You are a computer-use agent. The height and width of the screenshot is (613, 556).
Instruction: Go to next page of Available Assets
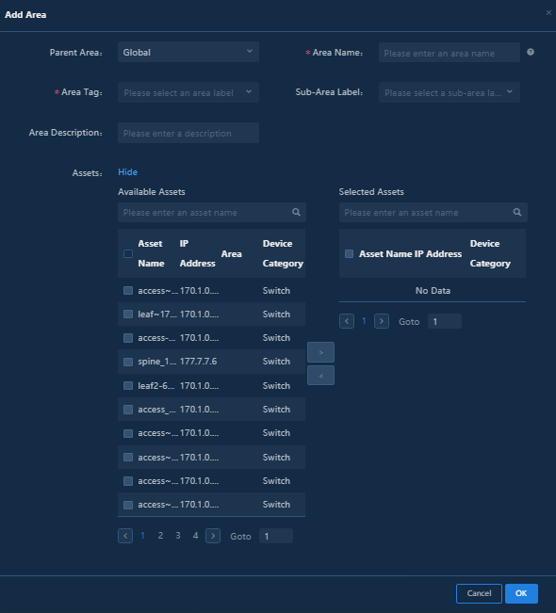tap(213, 536)
